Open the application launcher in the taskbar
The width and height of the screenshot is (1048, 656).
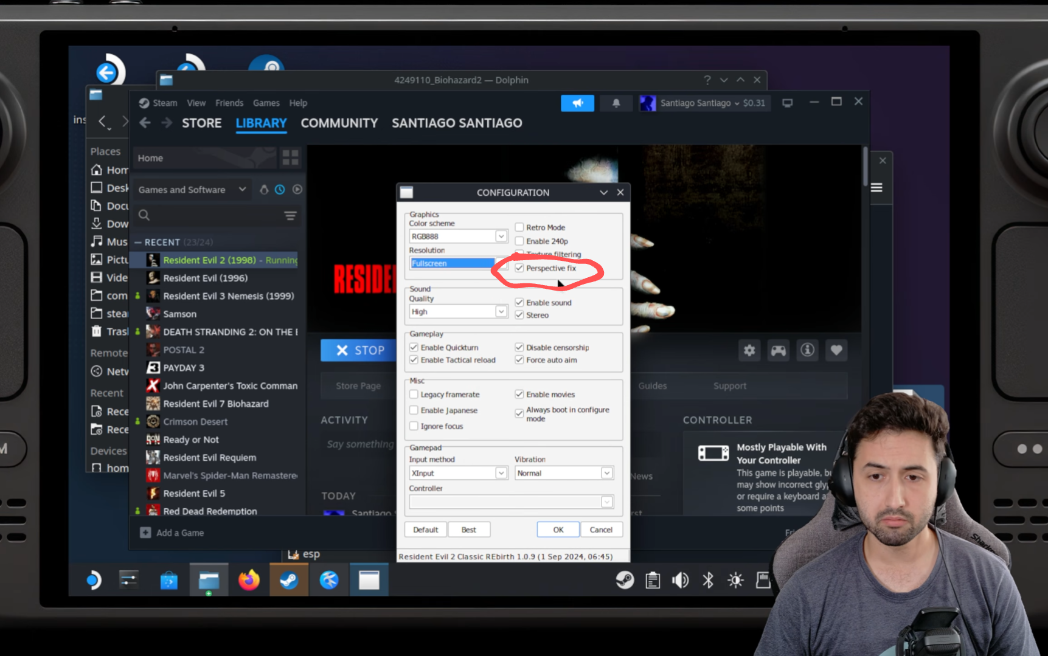93,581
